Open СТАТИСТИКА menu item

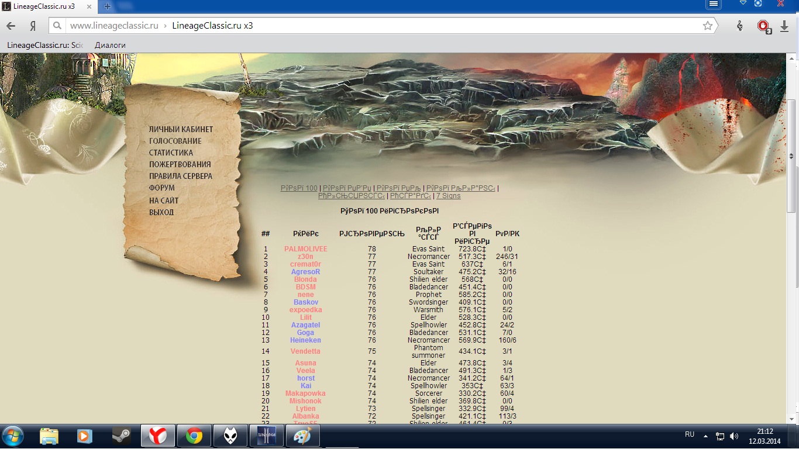coord(171,153)
